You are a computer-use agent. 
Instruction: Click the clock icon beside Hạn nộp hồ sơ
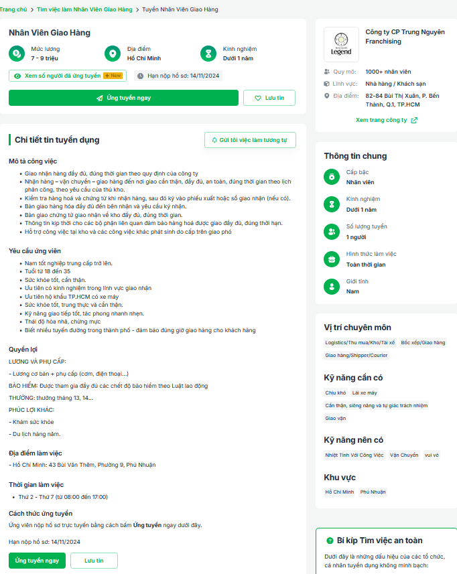coord(141,76)
